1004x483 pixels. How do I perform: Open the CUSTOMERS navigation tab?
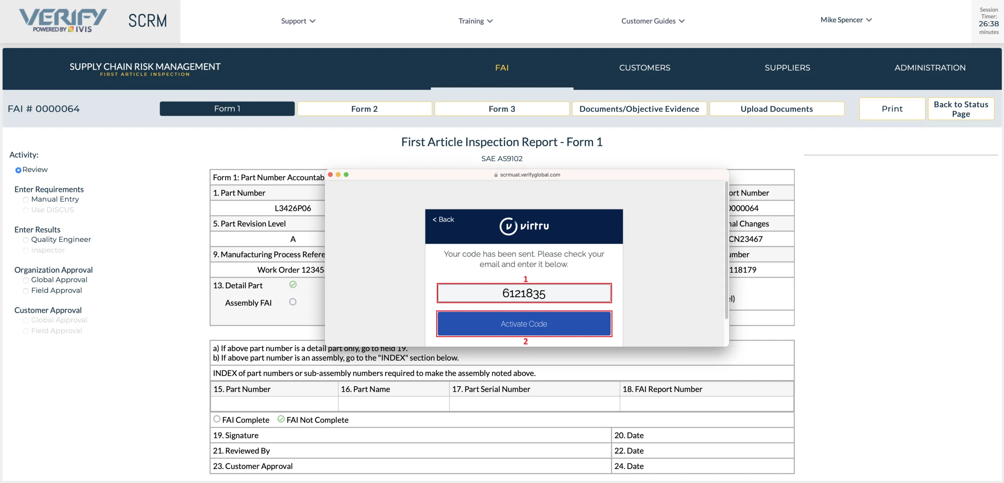[x=645, y=68]
